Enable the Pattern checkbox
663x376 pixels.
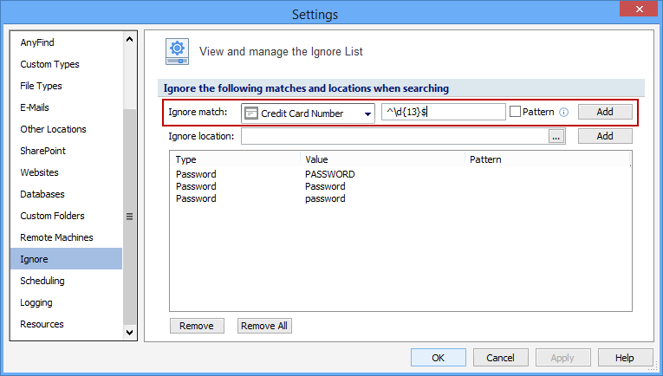point(516,112)
